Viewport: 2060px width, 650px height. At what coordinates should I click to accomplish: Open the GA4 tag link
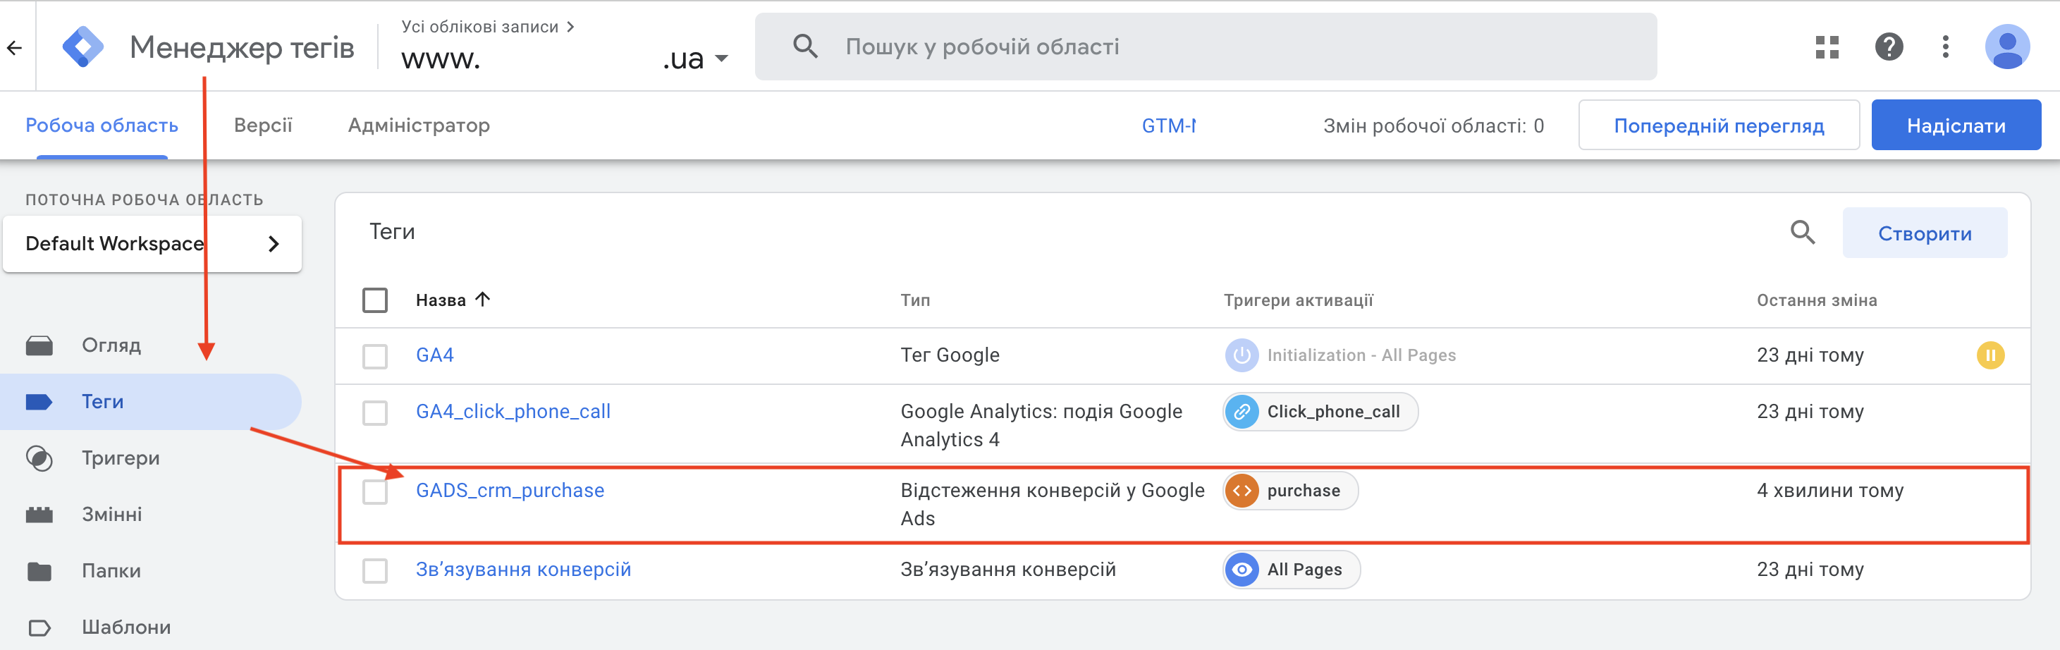(x=434, y=355)
